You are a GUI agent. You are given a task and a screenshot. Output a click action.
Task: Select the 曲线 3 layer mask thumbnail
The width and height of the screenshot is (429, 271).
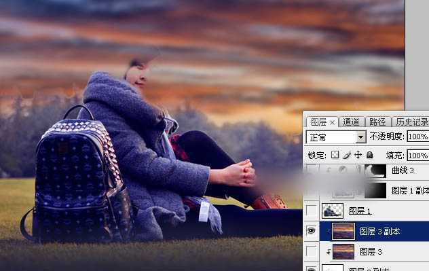pyautogui.click(x=375, y=170)
